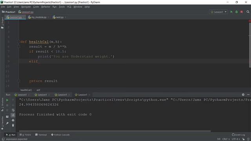Open the Run tool window button
The height and width of the screenshot is (141, 251).
tap(11, 135)
